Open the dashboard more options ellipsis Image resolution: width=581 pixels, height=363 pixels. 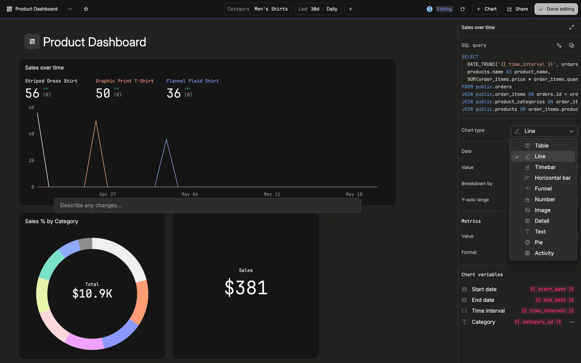coord(70,9)
